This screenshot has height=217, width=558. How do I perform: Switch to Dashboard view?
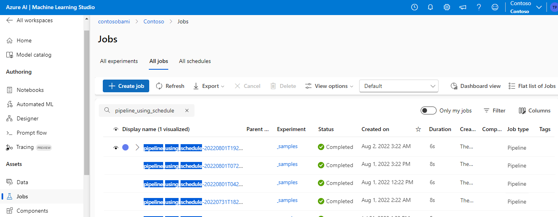pos(476,86)
